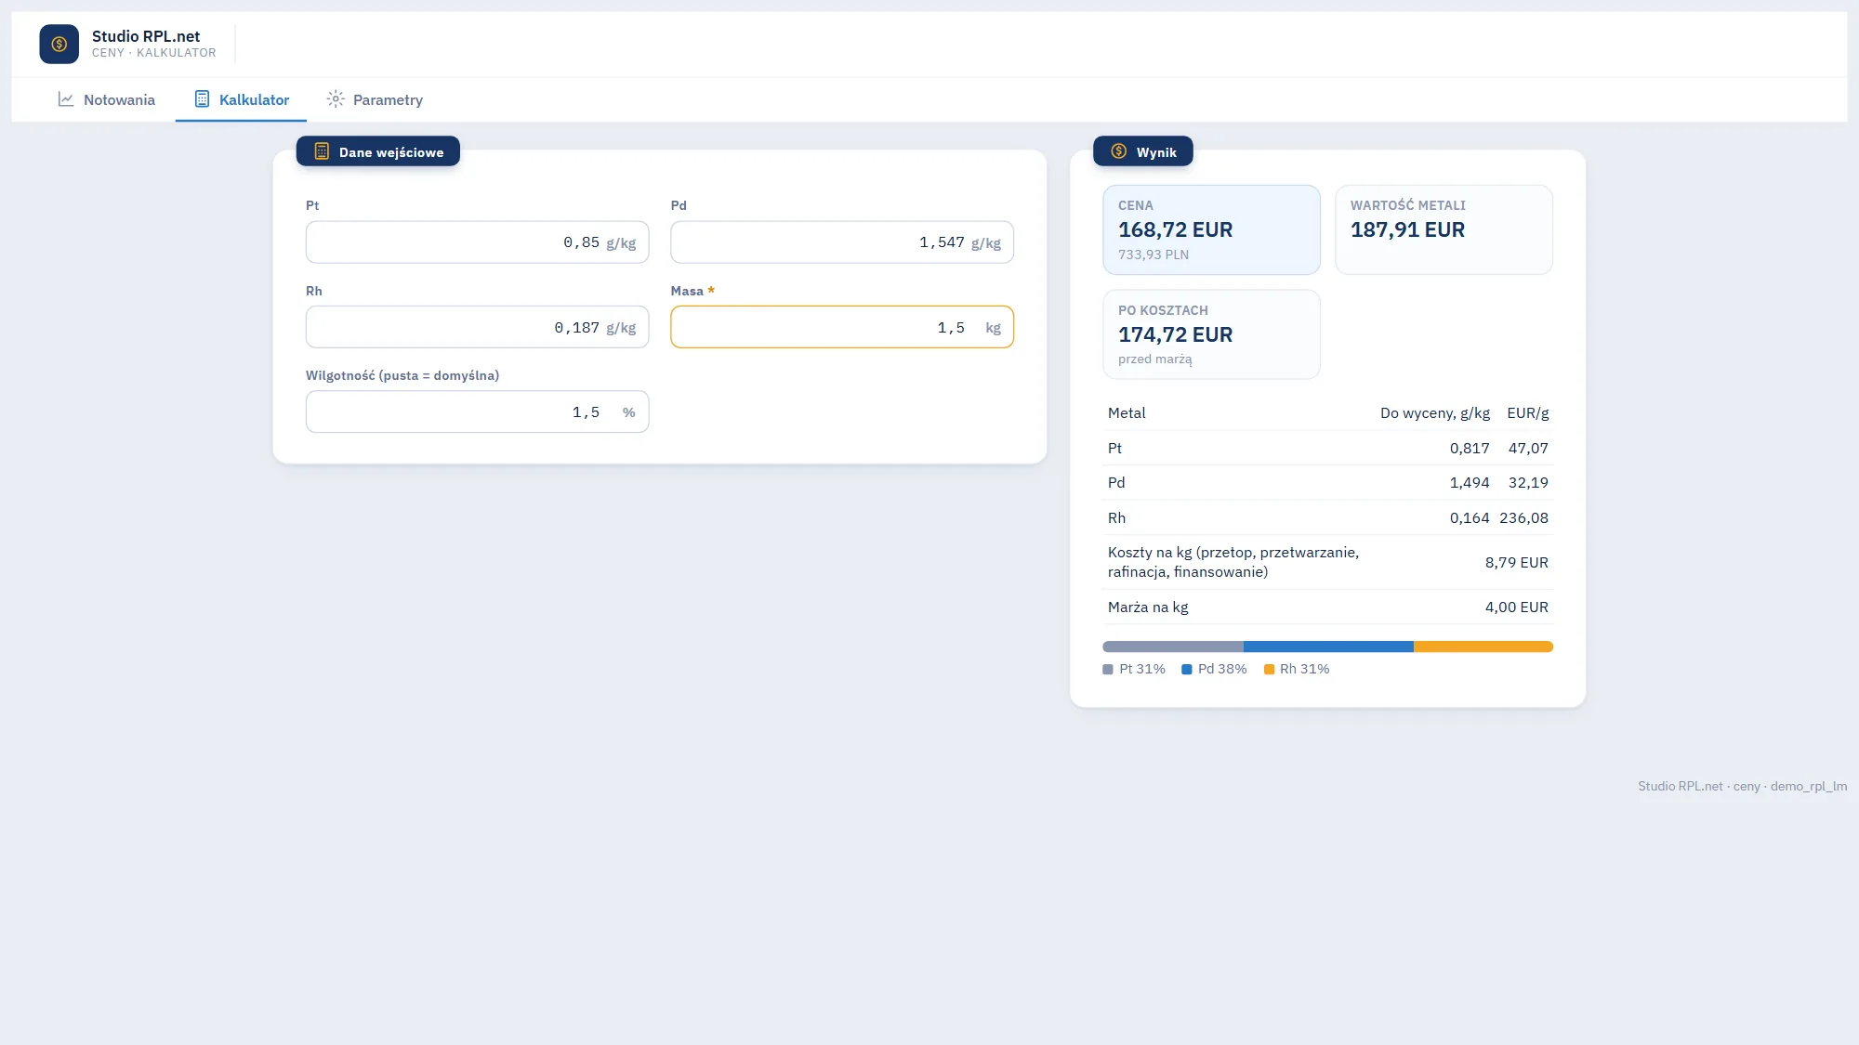Select the CENA 168,72 EUR card
Screen dimensions: 1859x1045
point(1211,229)
